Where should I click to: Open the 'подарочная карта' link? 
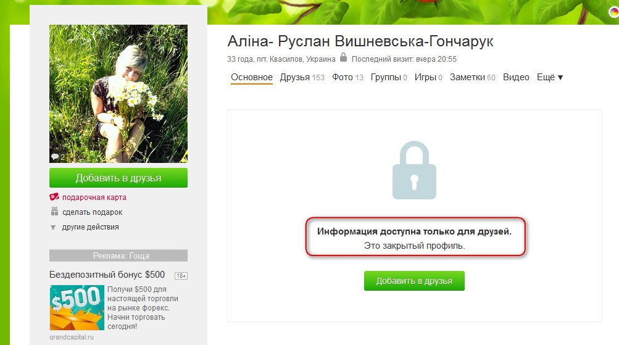[94, 197]
